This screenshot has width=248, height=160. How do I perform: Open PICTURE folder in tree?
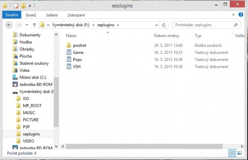31,120
